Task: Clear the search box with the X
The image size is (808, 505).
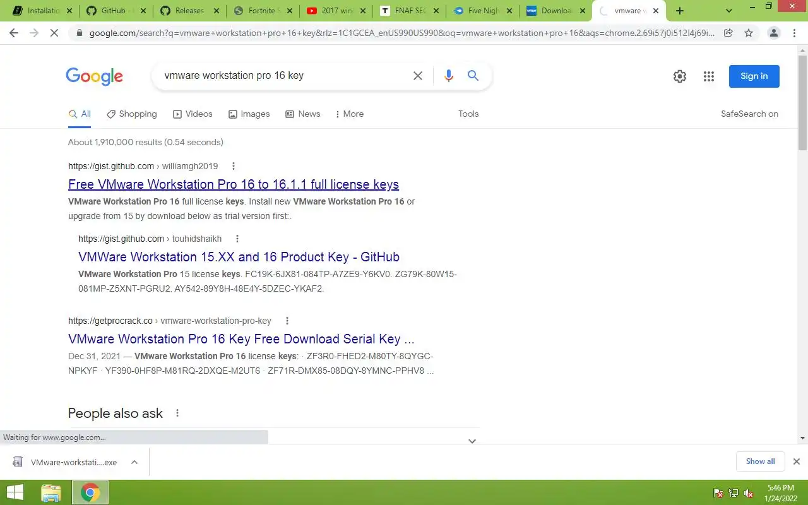Action: [x=418, y=76]
